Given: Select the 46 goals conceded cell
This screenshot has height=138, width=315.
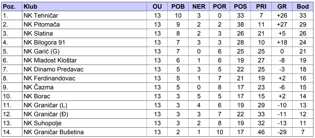Looking at the screenshot, I should [261, 132].
